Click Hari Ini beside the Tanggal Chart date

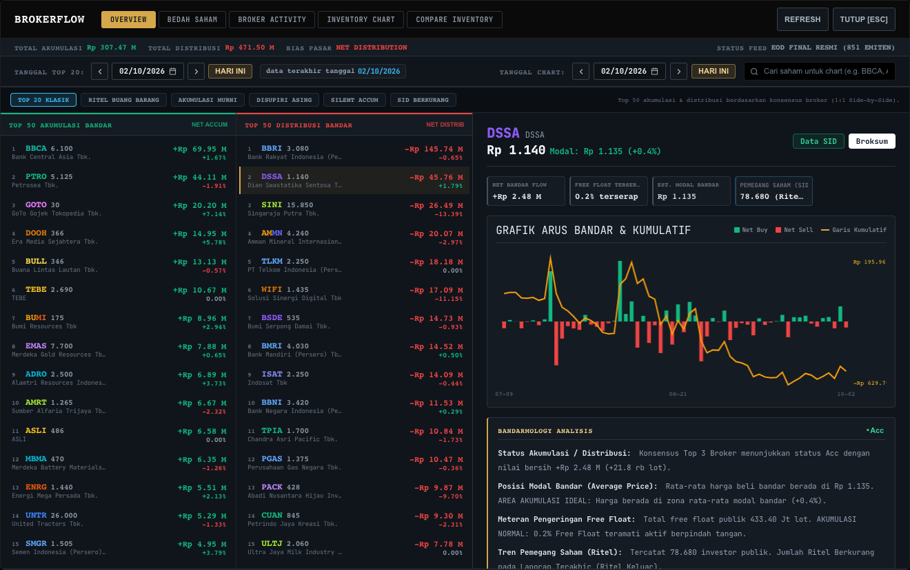[713, 71]
